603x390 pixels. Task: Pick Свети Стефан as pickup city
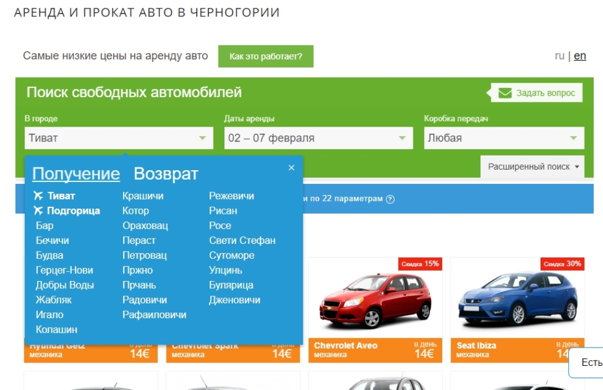click(242, 240)
